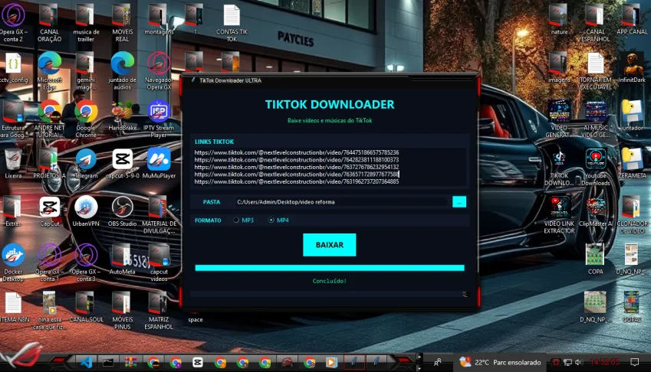Viewport: 651px width, 372px height.
Task: Open the terminal window from the taskbar
Action: coord(108,363)
